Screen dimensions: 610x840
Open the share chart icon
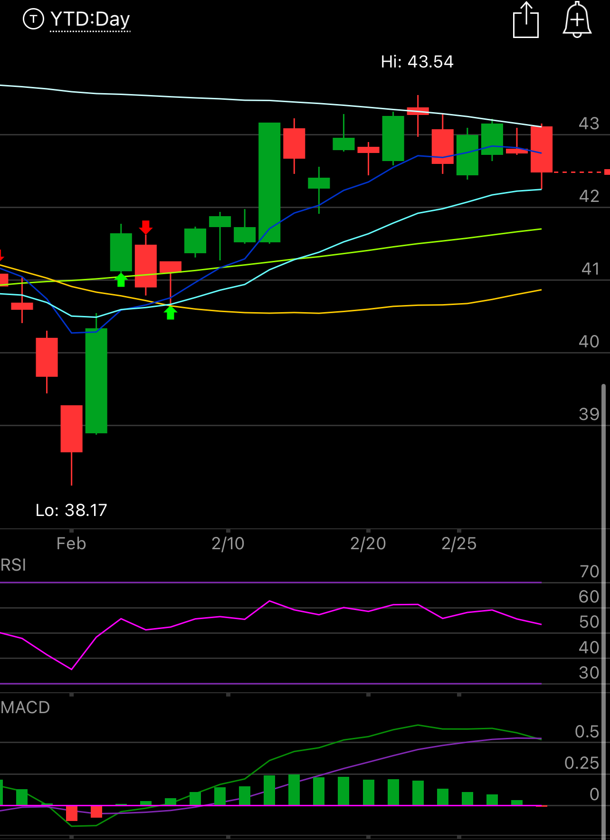526,20
